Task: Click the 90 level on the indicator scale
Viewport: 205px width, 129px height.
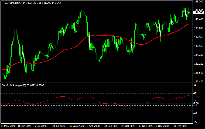Action: tap(195, 85)
